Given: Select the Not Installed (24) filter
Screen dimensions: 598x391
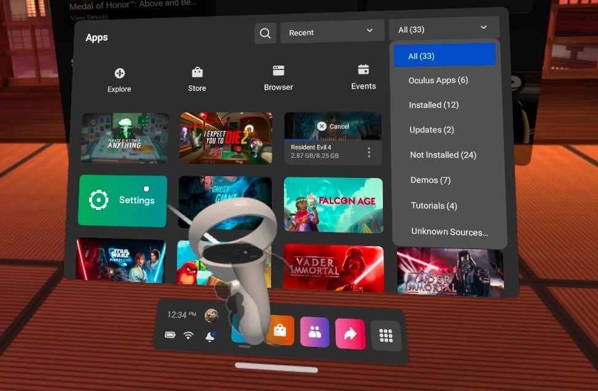Looking at the screenshot, I should (x=443, y=155).
